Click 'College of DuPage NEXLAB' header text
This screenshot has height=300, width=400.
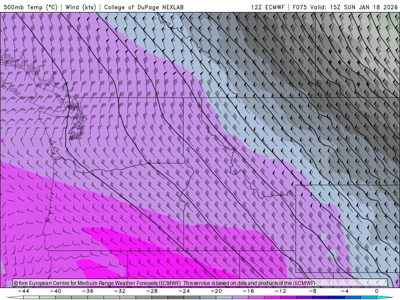143,7
